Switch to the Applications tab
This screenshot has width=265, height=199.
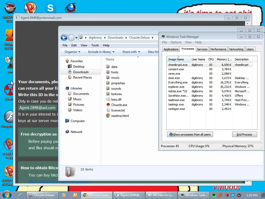[x=171, y=49]
